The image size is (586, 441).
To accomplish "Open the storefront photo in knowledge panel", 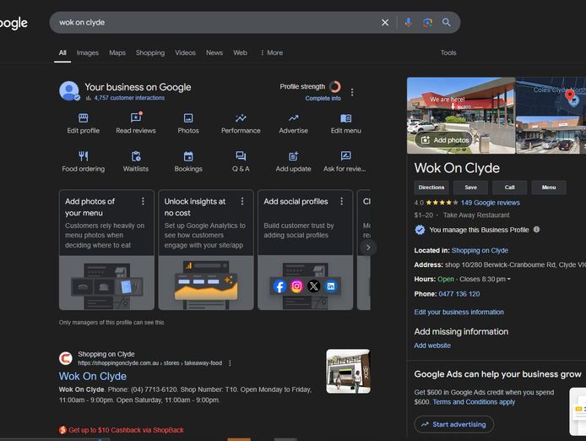I will click(x=461, y=115).
